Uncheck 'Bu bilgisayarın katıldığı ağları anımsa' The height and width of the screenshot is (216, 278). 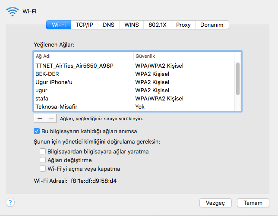pos(37,131)
